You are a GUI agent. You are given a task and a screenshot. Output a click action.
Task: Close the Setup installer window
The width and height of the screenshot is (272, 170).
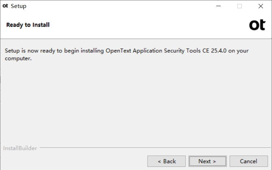click(x=260, y=6)
